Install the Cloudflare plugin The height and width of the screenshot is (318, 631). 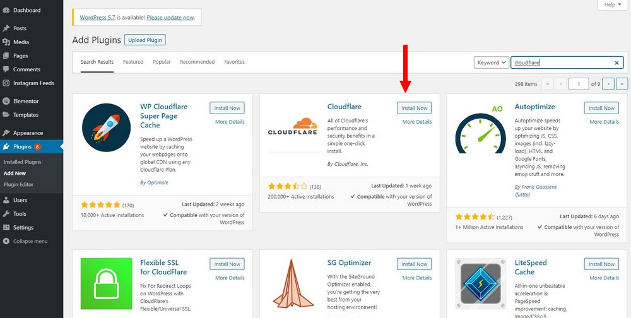[414, 108]
